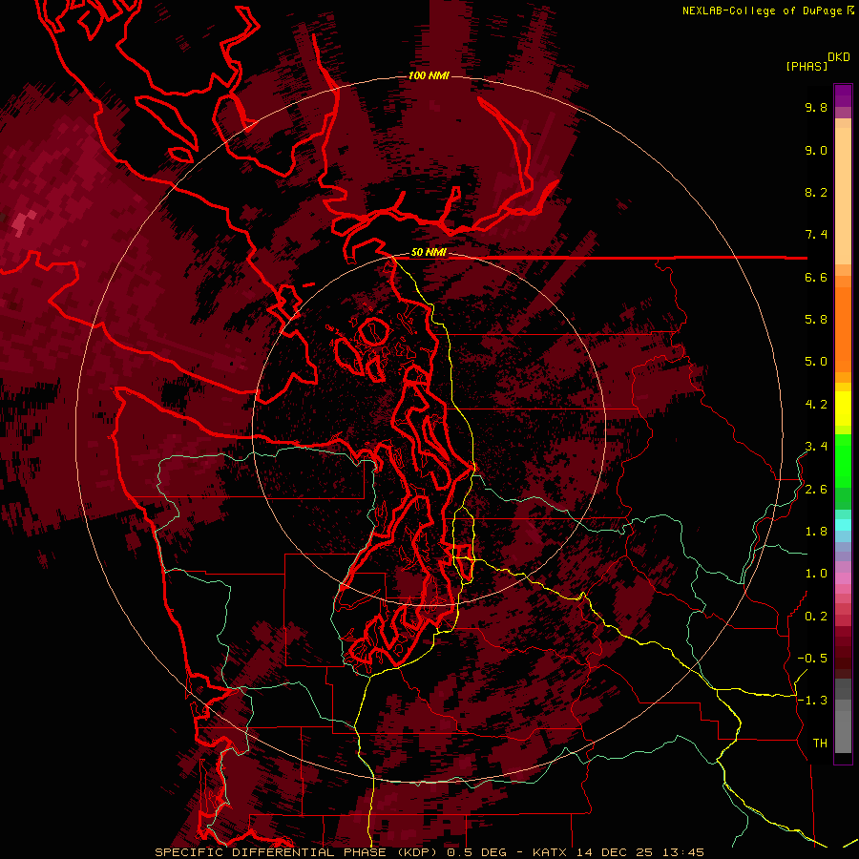Click the 2.6 legend value
The width and height of the screenshot is (859, 859).
tap(816, 490)
